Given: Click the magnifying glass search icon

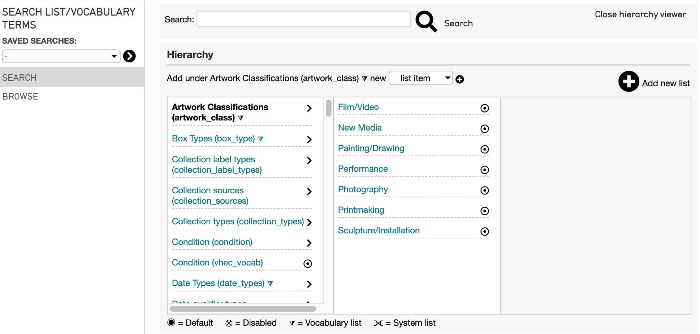Looking at the screenshot, I should [426, 21].
